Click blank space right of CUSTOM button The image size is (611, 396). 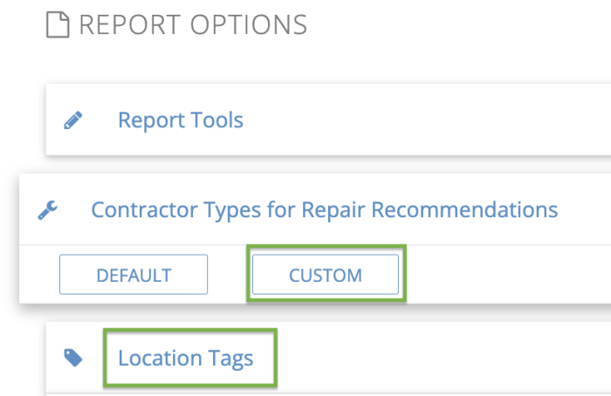[x=506, y=275]
